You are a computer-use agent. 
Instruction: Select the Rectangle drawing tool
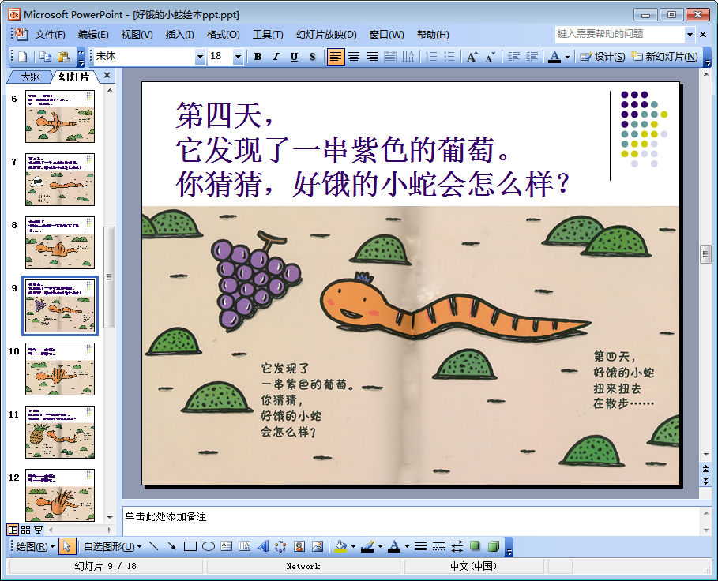(190, 547)
